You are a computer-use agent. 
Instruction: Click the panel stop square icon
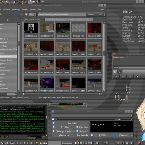click(x=122, y=143)
